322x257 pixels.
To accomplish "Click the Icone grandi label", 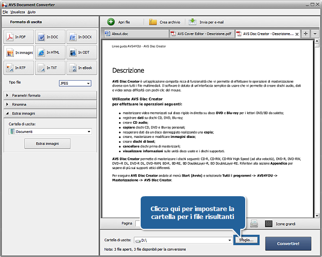I will pos(285,224).
